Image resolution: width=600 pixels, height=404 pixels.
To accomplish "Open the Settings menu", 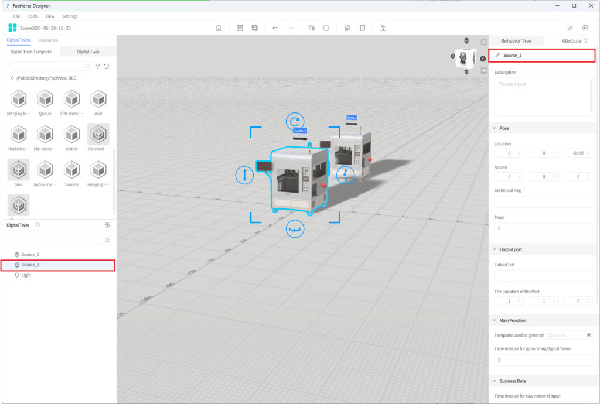I will [x=70, y=16].
